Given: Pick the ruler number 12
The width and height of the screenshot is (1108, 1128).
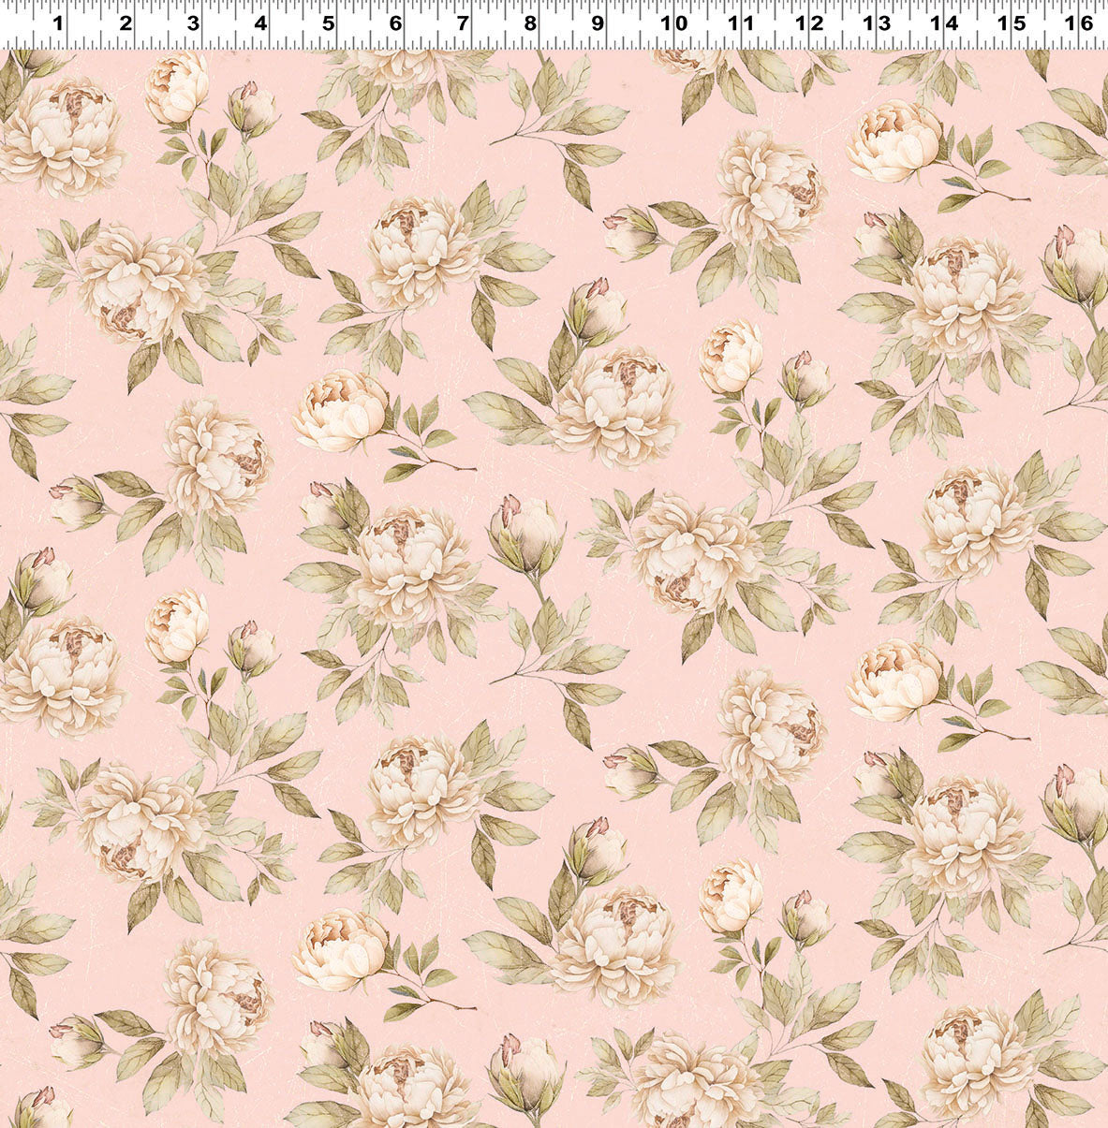Looking at the screenshot, I should coord(809,23).
